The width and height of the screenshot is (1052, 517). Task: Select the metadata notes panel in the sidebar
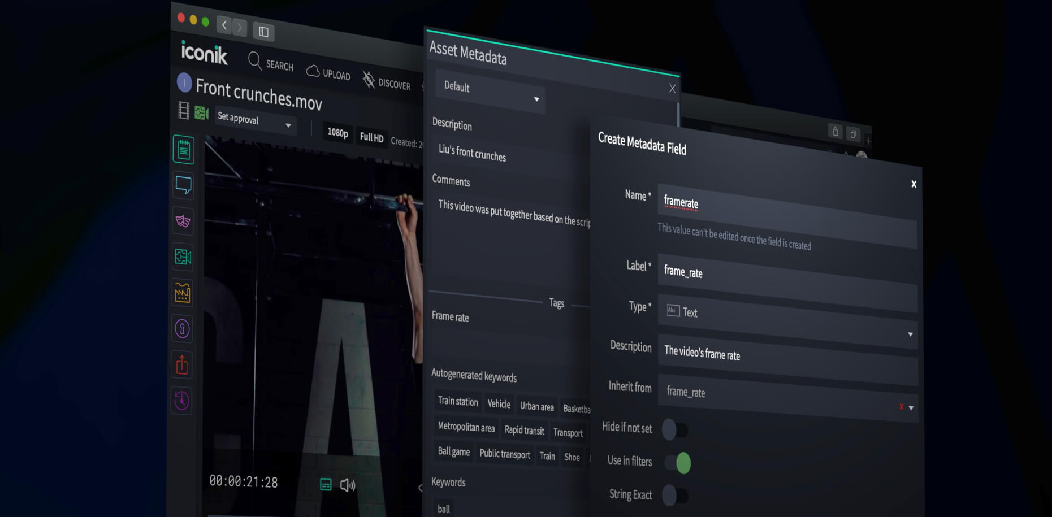pyautogui.click(x=182, y=150)
